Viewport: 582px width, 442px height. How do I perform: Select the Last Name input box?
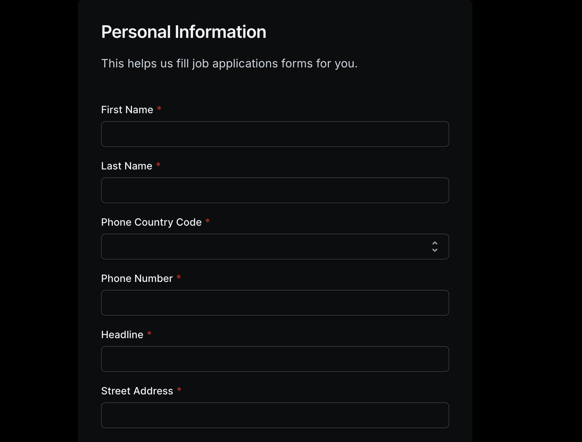(x=275, y=190)
